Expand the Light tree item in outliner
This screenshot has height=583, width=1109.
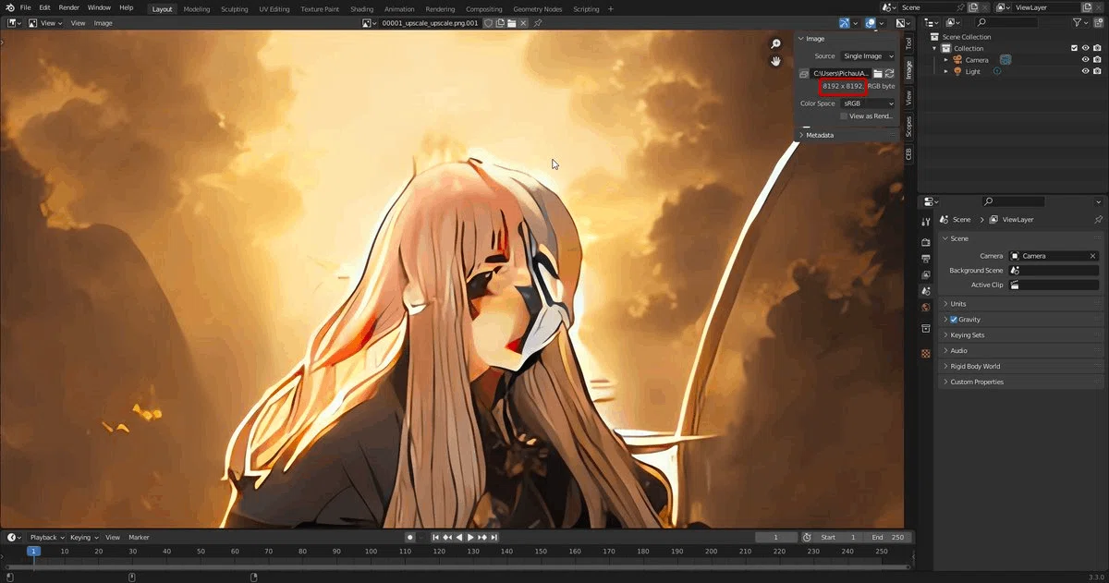pos(945,71)
